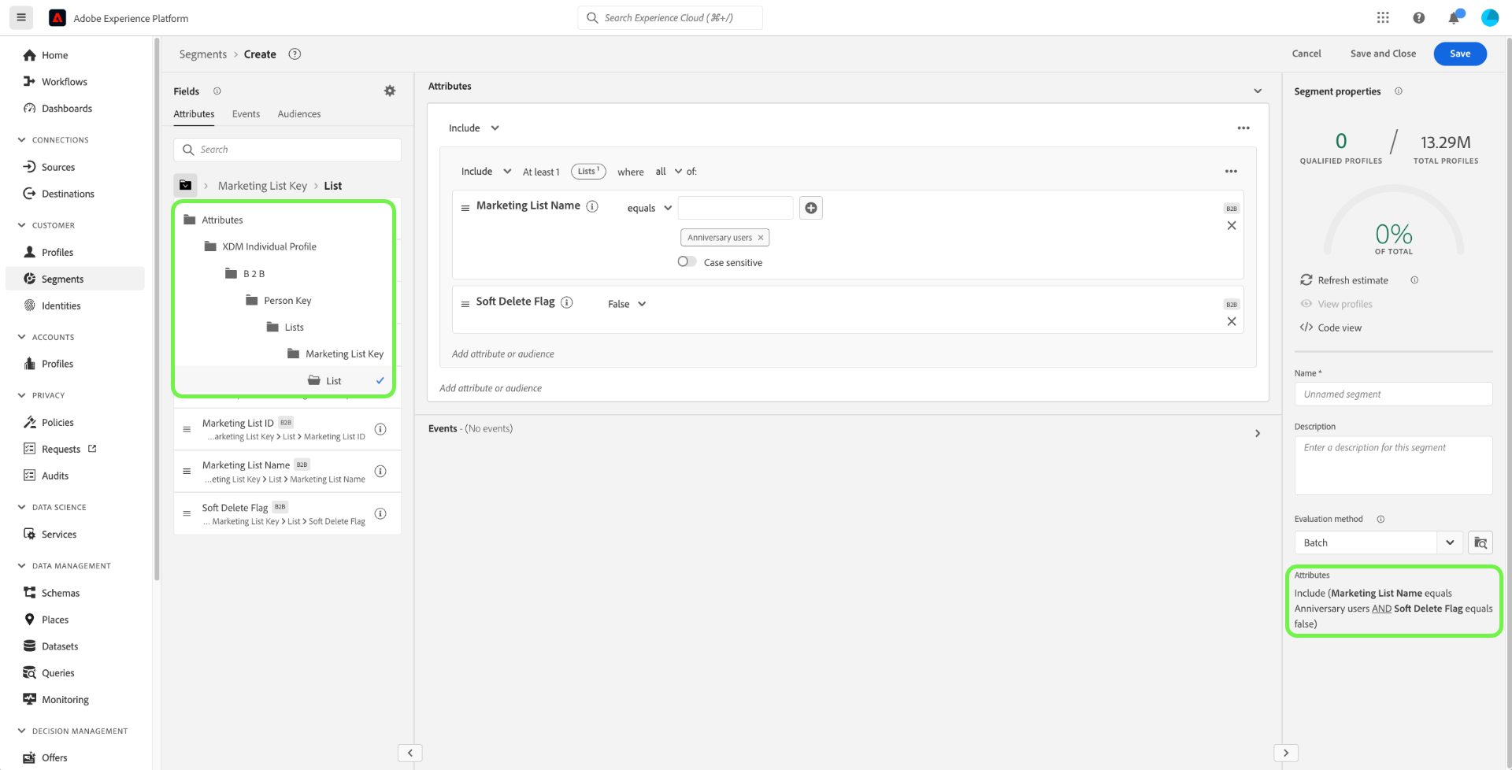
Task: Click the Experience Cloud search field
Action: point(670,17)
